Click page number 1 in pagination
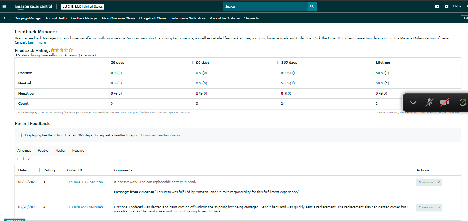This screenshot has width=468, height=221. (x=23, y=159)
